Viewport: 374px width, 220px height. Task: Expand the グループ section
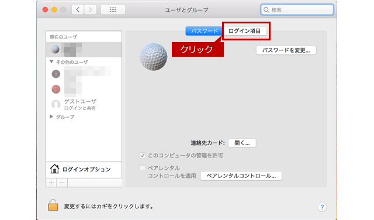tap(51, 116)
